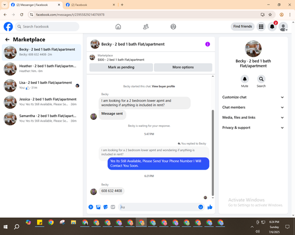The height and width of the screenshot is (235, 295).
Task: Go back using the Marketplace back arrow
Action: [x=7, y=40]
